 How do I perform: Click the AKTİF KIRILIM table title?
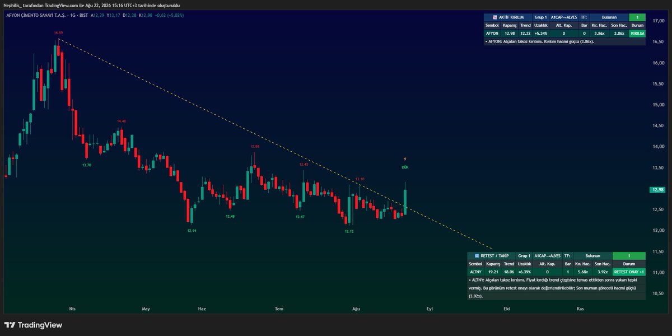[511, 17]
